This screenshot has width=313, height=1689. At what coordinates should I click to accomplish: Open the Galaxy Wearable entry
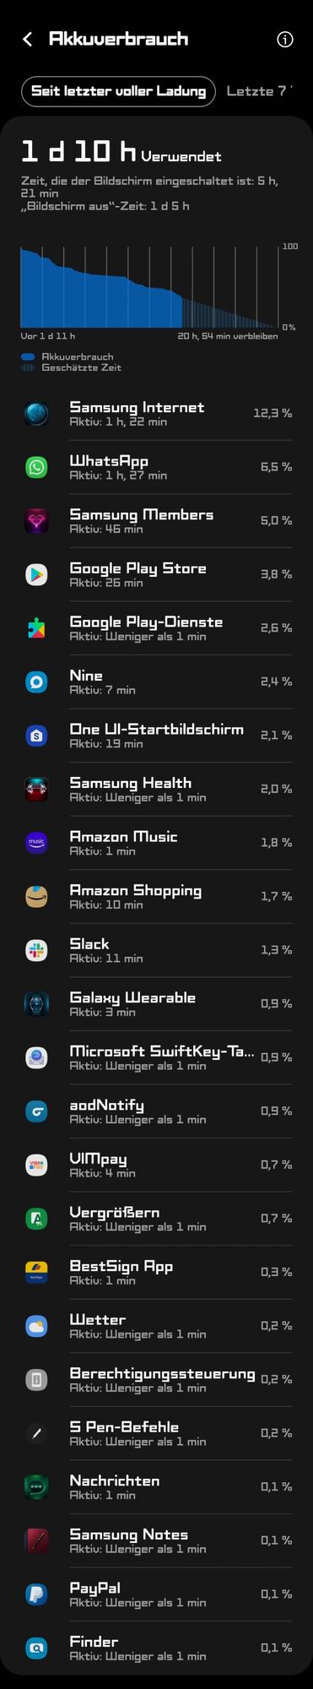tap(156, 1003)
